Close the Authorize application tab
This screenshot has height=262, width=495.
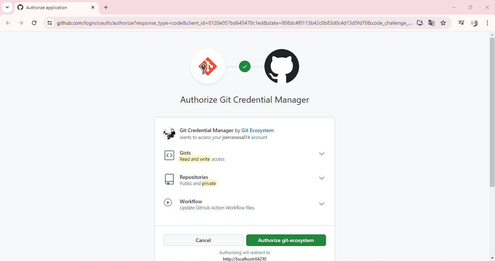93,7
